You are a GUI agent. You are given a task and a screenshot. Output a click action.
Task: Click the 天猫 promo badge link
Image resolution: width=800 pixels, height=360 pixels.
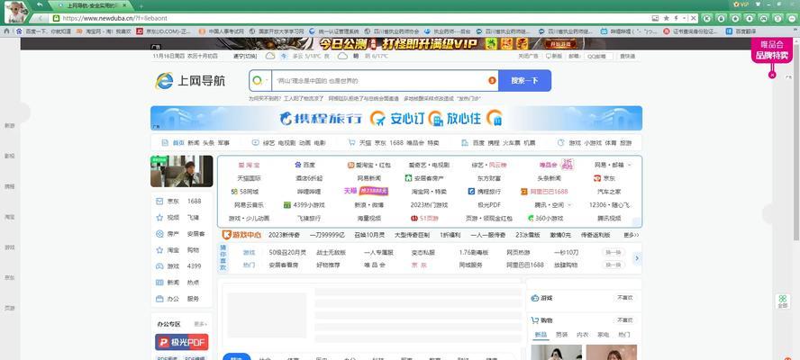(366, 191)
